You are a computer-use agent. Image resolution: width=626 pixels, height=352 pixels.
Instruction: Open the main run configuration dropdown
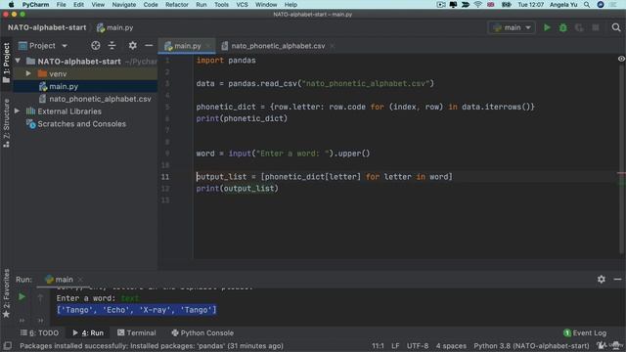coord(512,27)
